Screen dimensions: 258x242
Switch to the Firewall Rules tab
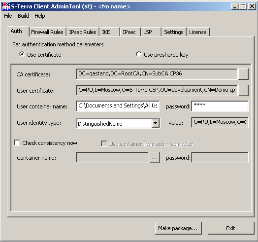47,32
